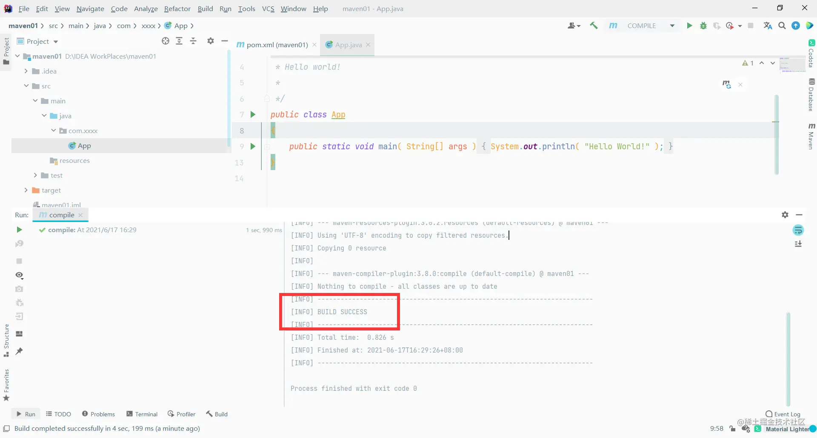Open the Navigate menu
817x438 pixels.
pyautogui.click(x=90, y=9)
